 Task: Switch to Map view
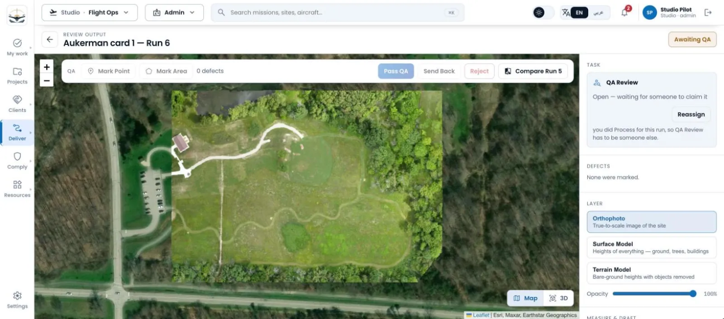point(525,298)
